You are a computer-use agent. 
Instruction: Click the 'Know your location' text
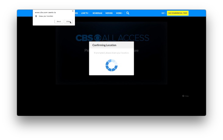46,16
